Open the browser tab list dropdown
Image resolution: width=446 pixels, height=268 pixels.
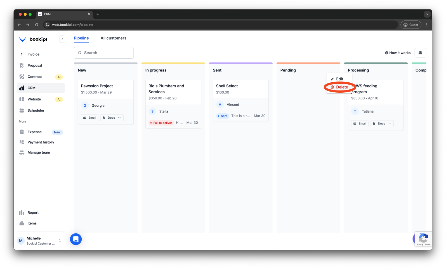427,14
